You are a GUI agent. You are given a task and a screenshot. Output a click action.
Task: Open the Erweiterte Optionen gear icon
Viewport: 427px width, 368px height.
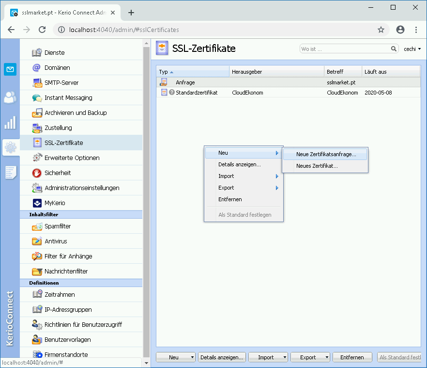coord(37,158)
